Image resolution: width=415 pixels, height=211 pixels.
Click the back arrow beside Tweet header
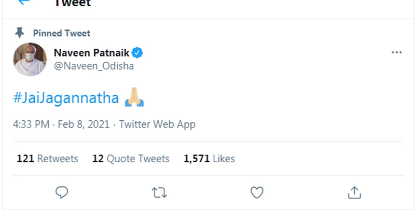pyautogui.click(x=23, y=3)
